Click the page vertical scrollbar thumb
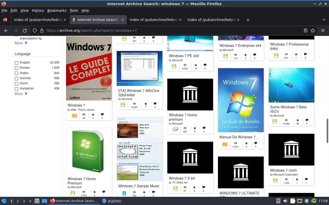This screenshot has height=205, width=329. point(327,131)
